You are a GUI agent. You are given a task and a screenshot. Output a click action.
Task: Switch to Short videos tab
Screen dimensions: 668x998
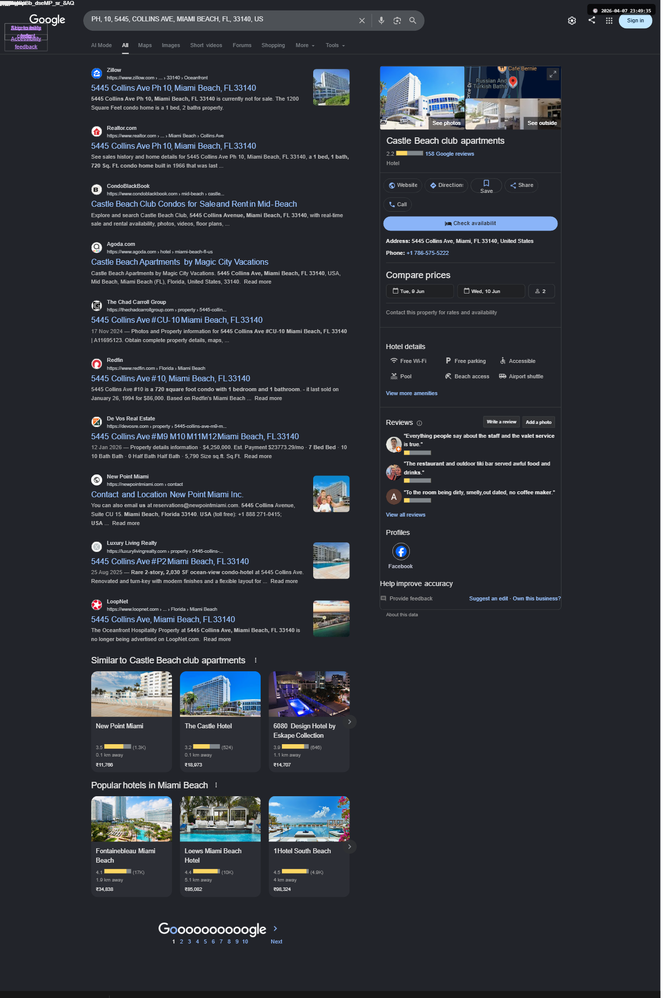(206, 46)
